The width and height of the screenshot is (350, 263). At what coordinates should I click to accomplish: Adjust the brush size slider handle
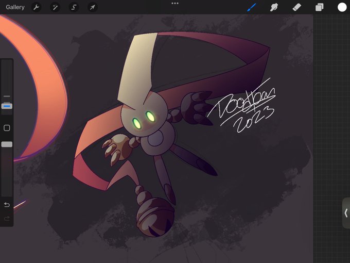[7, 106]
